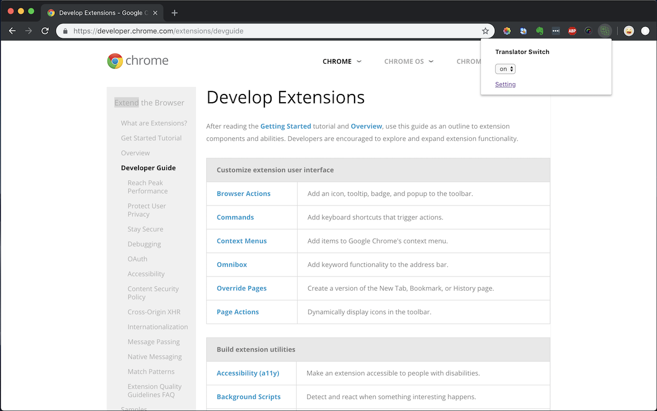Click the Chrome logo in page header
This screenshot has width=657, height=411.
[138, 61]
